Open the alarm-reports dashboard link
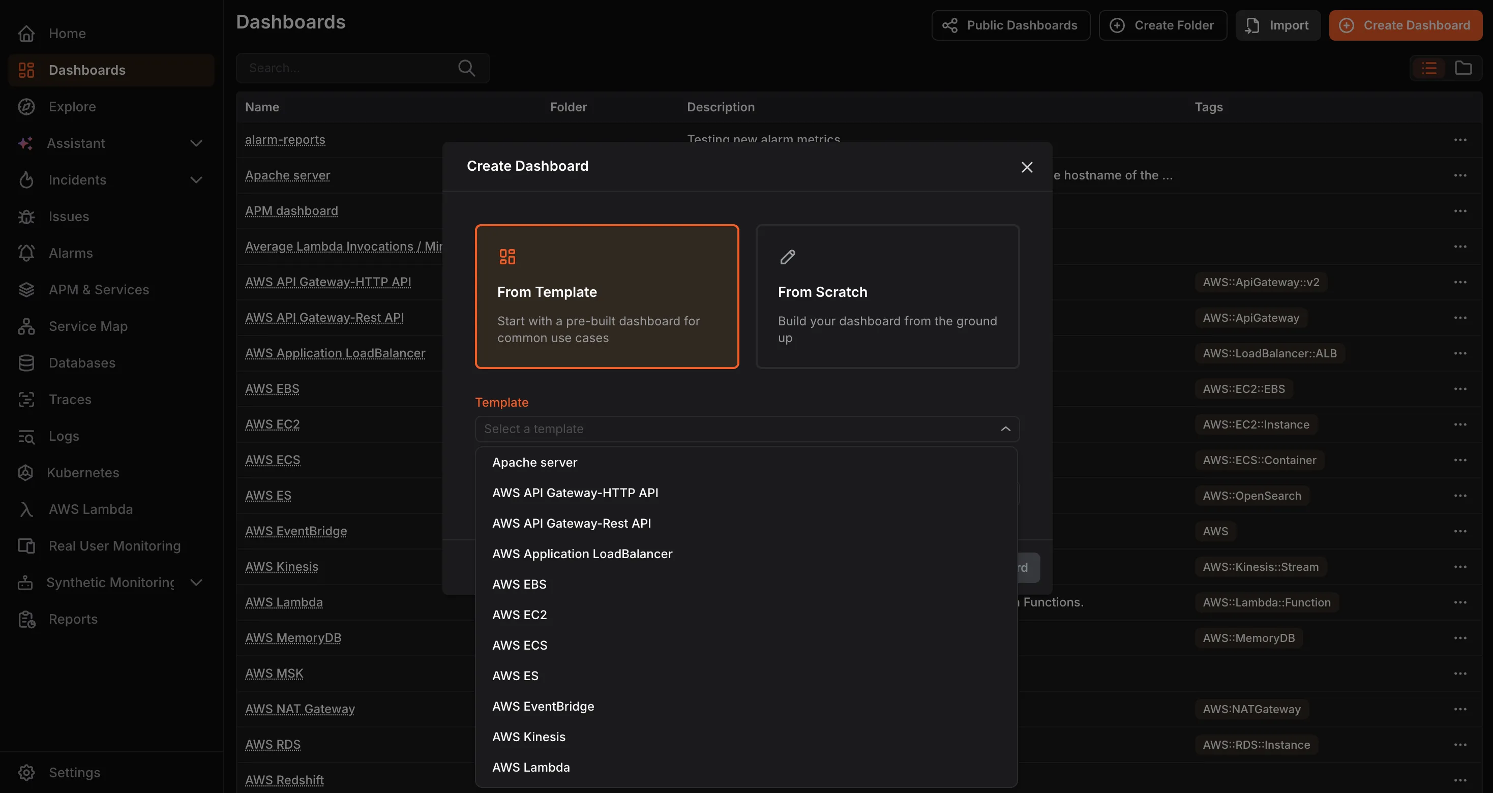This screenshot has height=793, width=1493. coord(285,140)
